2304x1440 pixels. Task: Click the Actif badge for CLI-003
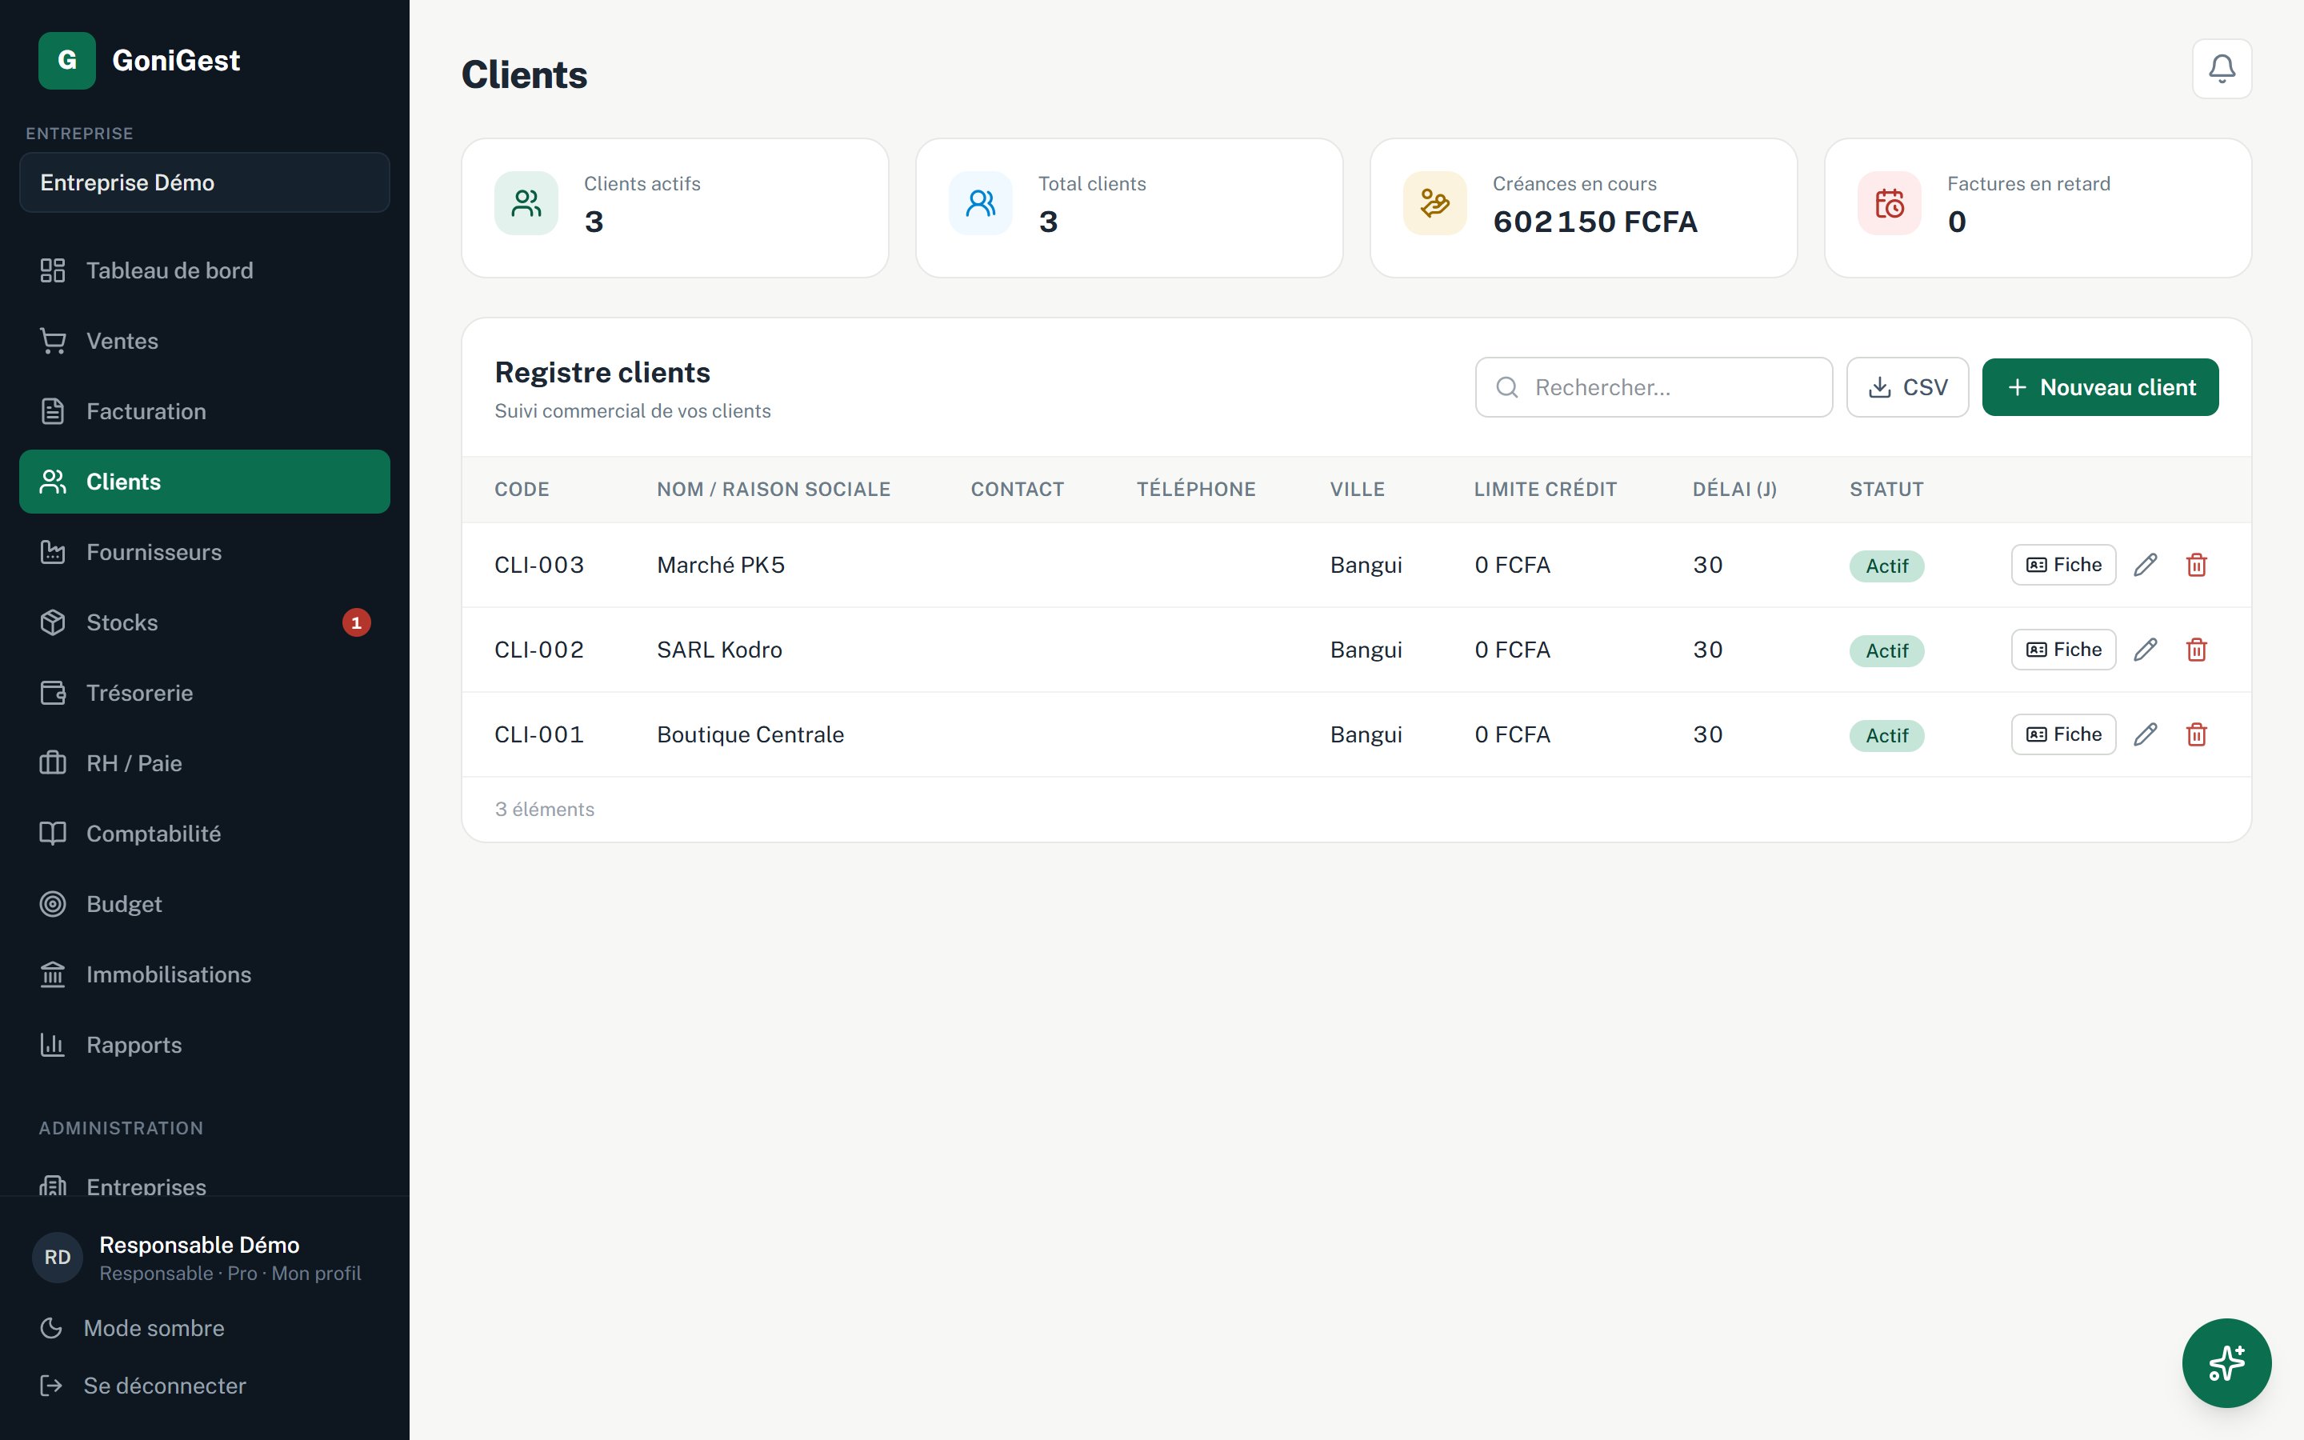[x=1886, y=566]
